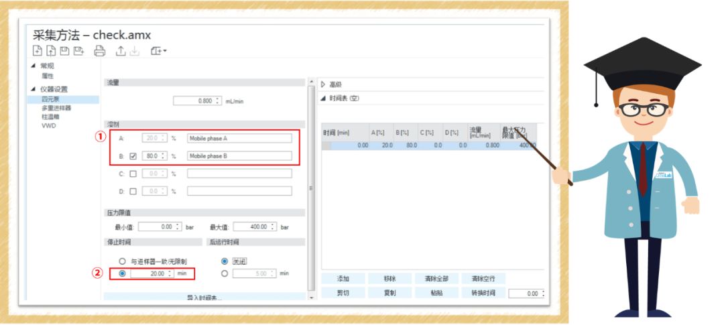Click the pump panel vertical scrollbar
The width and height of the screenshot is (724, 325).
[311, 188]
